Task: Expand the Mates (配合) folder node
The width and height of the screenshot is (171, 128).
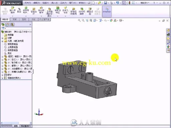Action: pos(2,75)
